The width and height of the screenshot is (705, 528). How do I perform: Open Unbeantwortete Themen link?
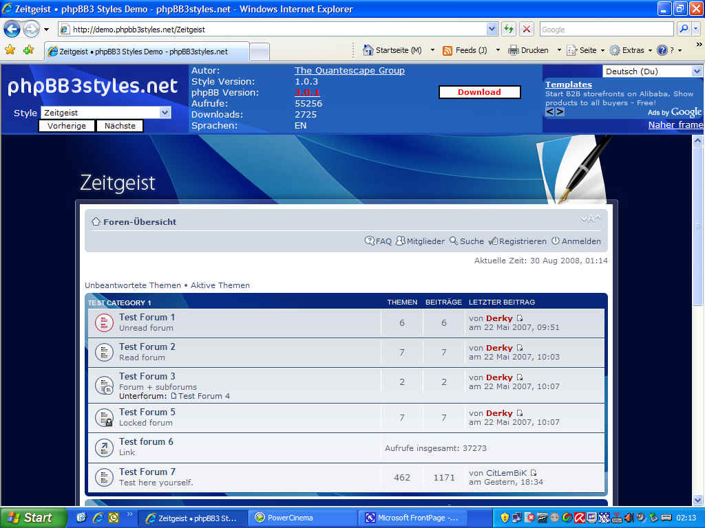(133, 285)
